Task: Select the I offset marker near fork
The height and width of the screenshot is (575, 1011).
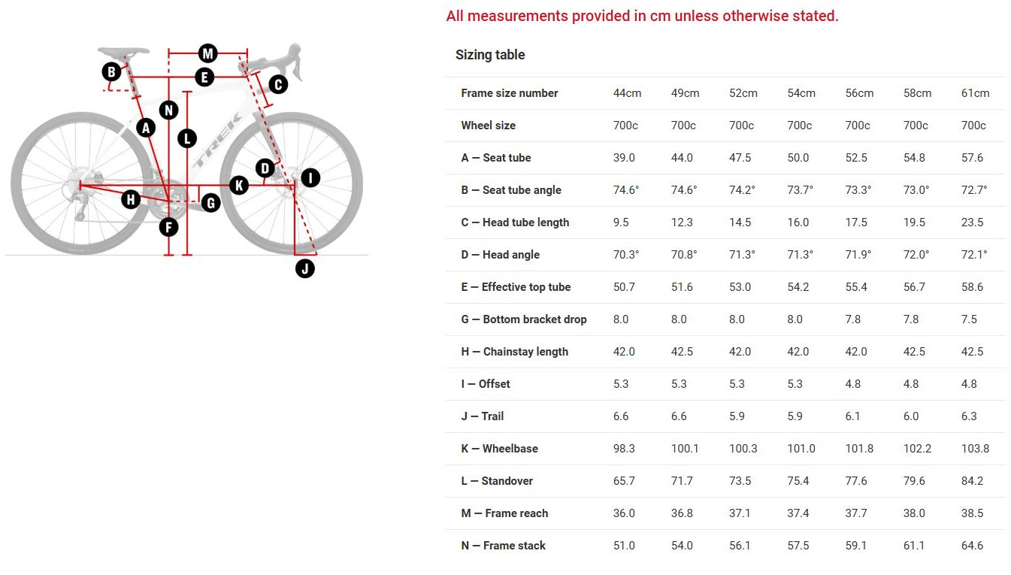Action: (310, 178)
